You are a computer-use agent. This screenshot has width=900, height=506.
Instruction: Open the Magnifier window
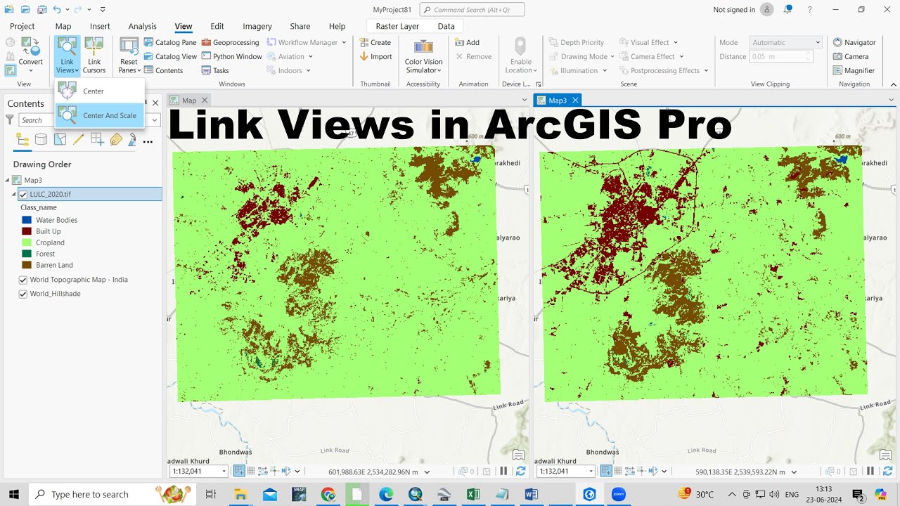pyautogui.click(x=854, y=70)
